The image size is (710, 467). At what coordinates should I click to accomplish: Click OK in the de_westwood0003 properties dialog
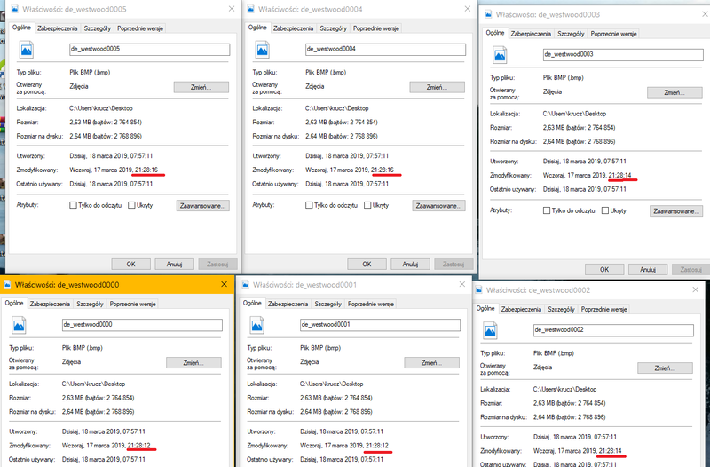pos(605,269)
